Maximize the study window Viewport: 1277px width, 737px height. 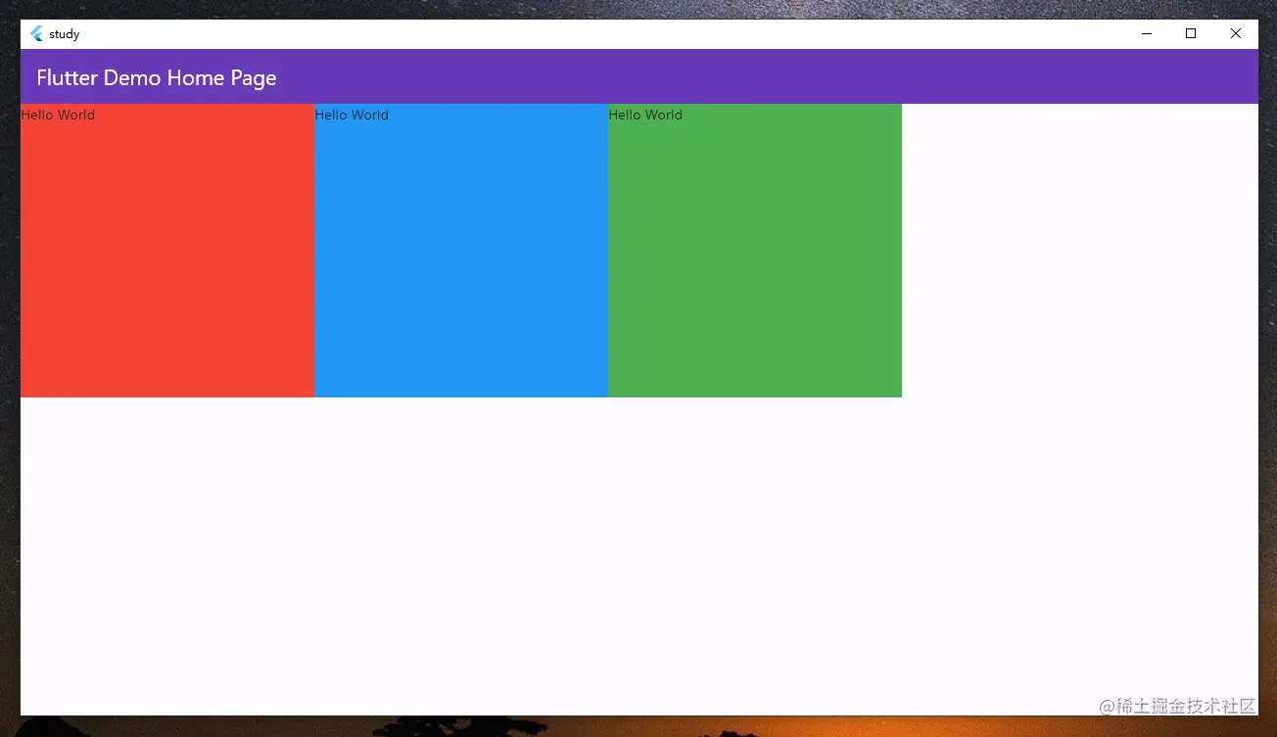(x=1191, y=33)
